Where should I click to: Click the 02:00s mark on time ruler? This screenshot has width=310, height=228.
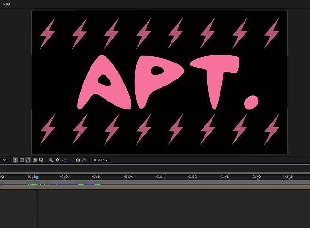pyautogui.click(x=257, y=177)
